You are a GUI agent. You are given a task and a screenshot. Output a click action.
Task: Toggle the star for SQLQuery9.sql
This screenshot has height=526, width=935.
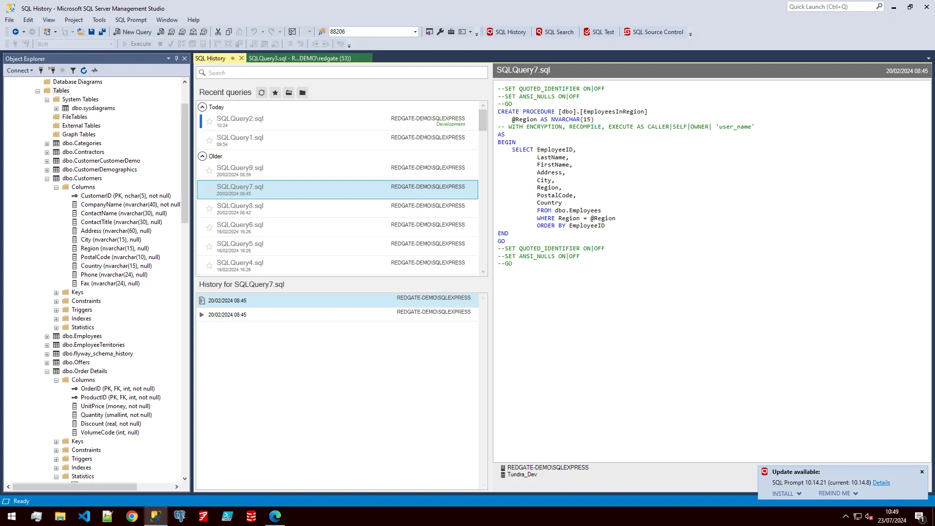[209, 171]
